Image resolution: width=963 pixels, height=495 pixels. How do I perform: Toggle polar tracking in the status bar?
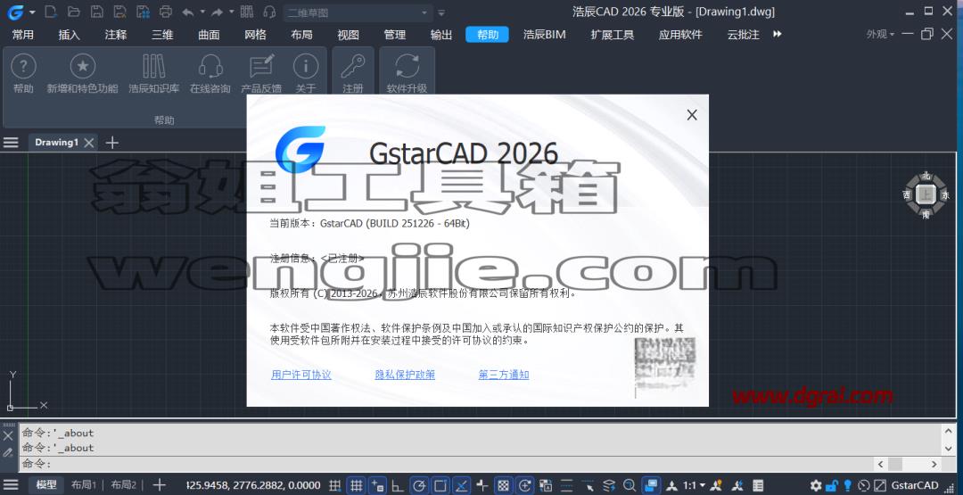click(x=419, y=485)
